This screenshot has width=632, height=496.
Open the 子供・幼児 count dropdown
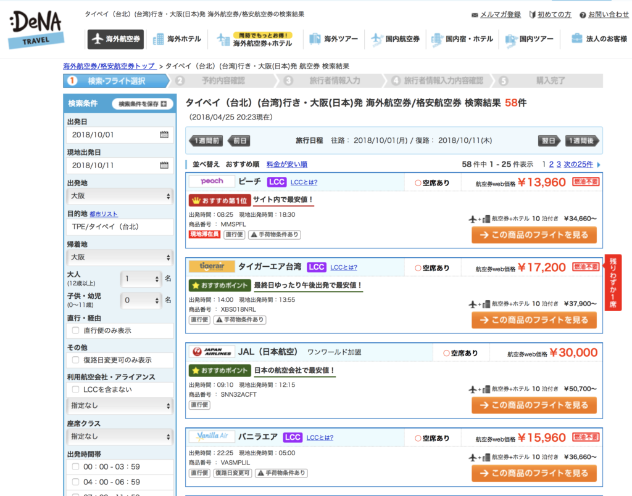point(141,300)
